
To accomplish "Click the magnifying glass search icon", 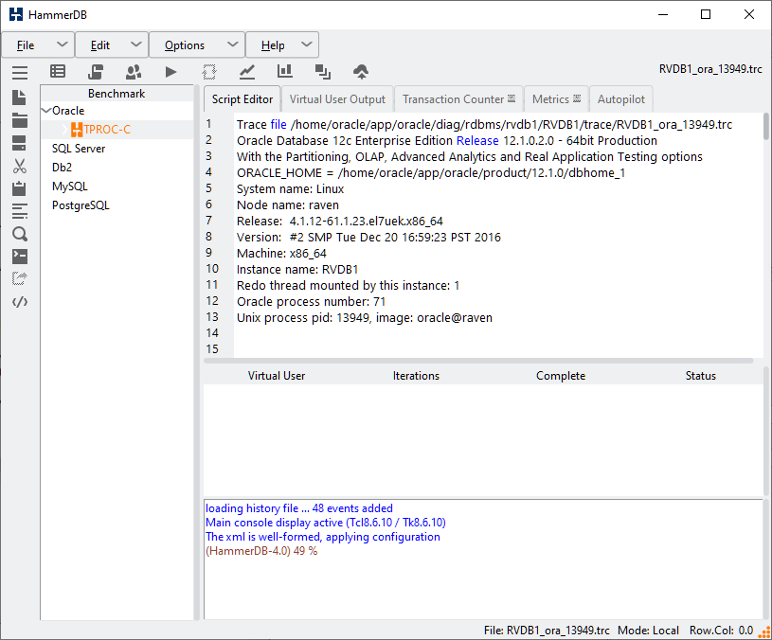I will [20, 234].
